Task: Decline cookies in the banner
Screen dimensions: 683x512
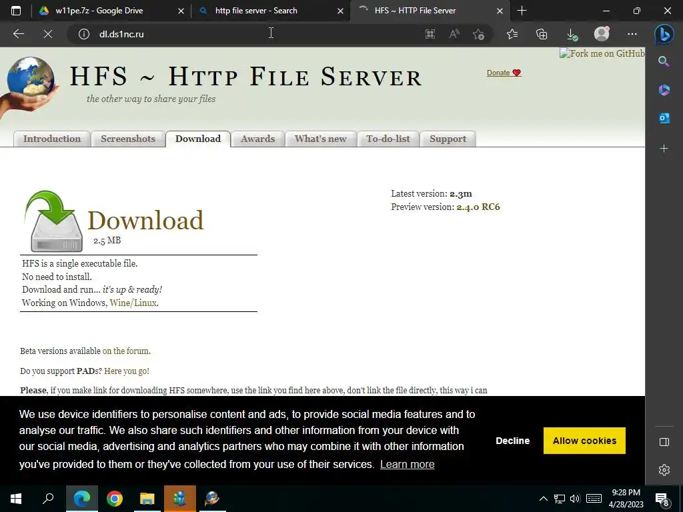Action: point(512,441)
